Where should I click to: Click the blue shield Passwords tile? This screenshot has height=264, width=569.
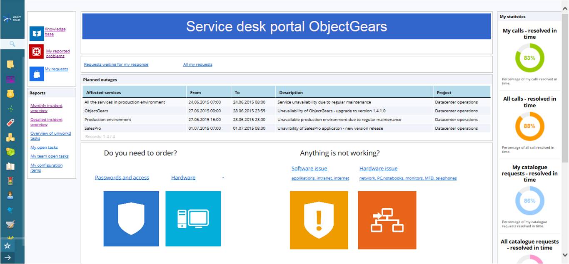(131, 219)
